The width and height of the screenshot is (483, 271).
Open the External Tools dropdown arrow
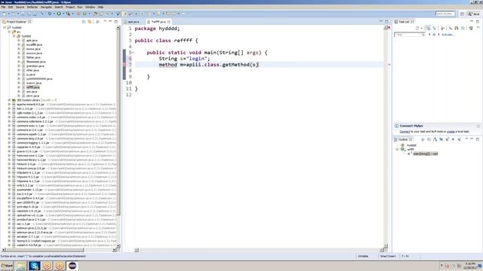pyautogui.click(x=72, y=14)
